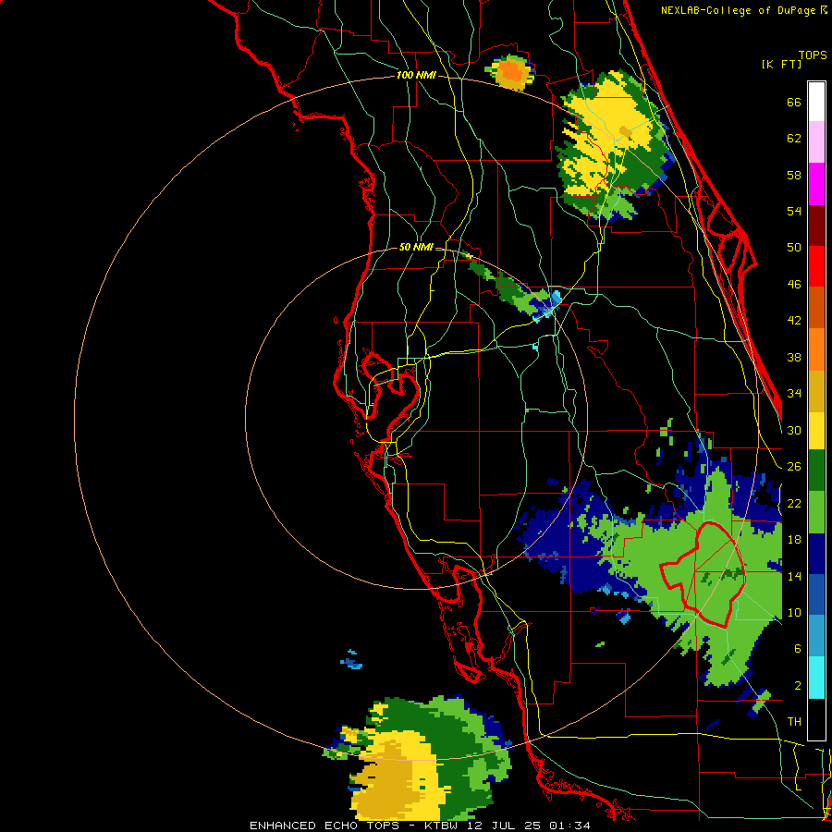Click the light pink legend swatch

pyautogui.click(x=816, y=142)
